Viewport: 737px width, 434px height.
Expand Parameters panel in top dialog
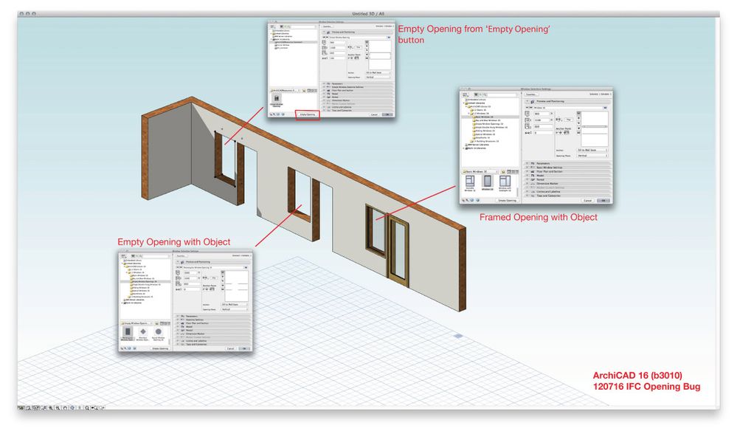tap(324, 83)
